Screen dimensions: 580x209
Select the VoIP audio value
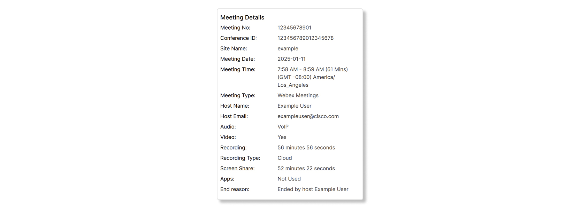pyautogui.click(x=283, y=127)
